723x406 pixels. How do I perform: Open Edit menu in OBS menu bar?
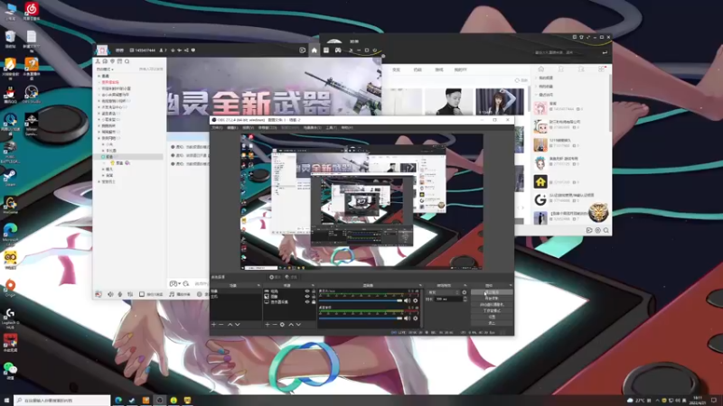click(232, 127)
